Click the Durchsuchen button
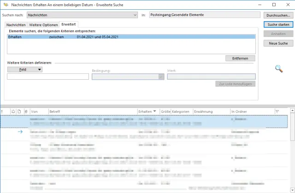 [x=278, y=15]
